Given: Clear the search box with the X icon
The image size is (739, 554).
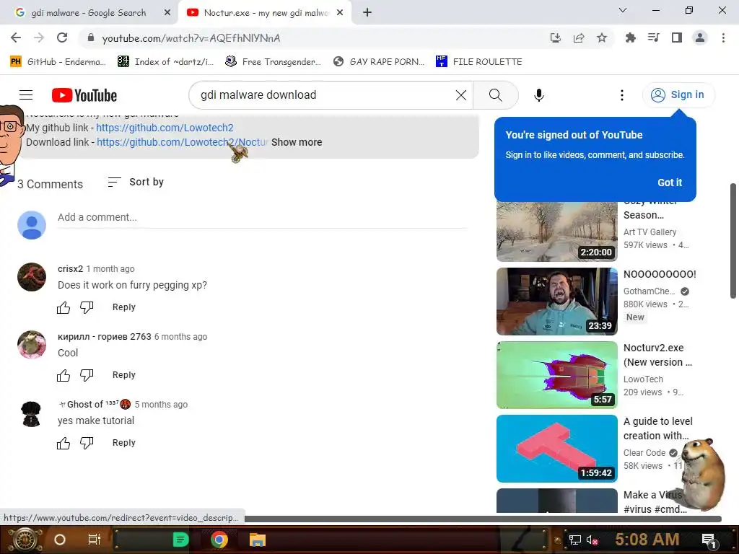Looking at the screenshot, I should point(461,95).
